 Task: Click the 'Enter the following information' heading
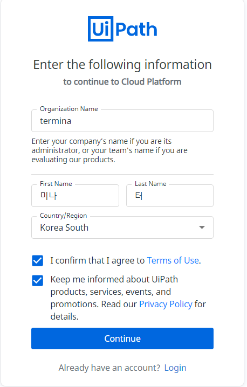coord(122,65)
